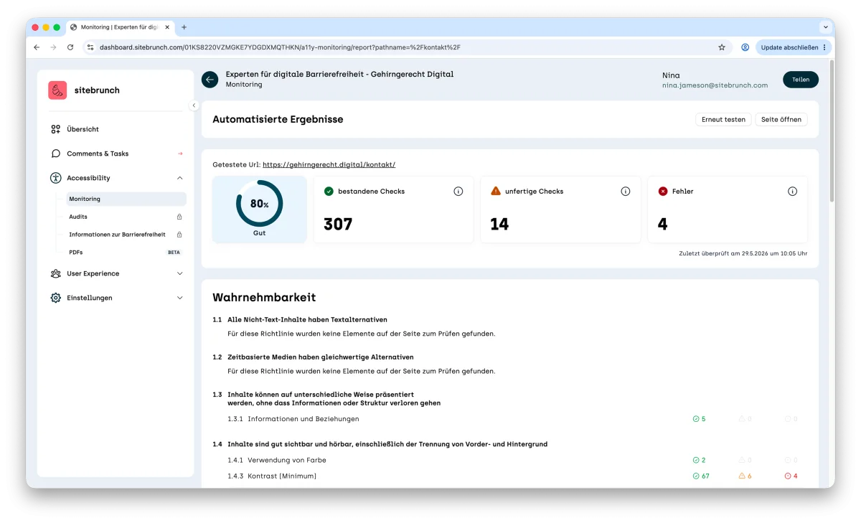Image resolution: width=861 pixels, height=523 pixels.
Task: Close the Monitoring browser tab
Action: tap(166, 27)
